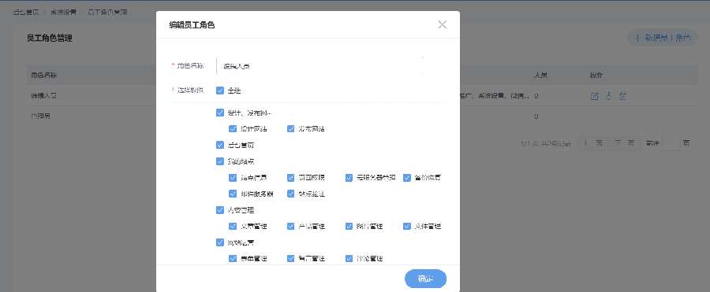Toggle the 产品管理 checkbox
This screenshot has height=292, width=710.
pos(290,226)
